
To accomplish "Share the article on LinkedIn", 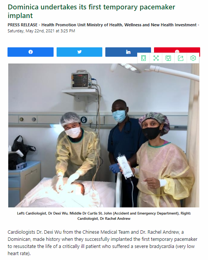I will (x=121, y=52).
